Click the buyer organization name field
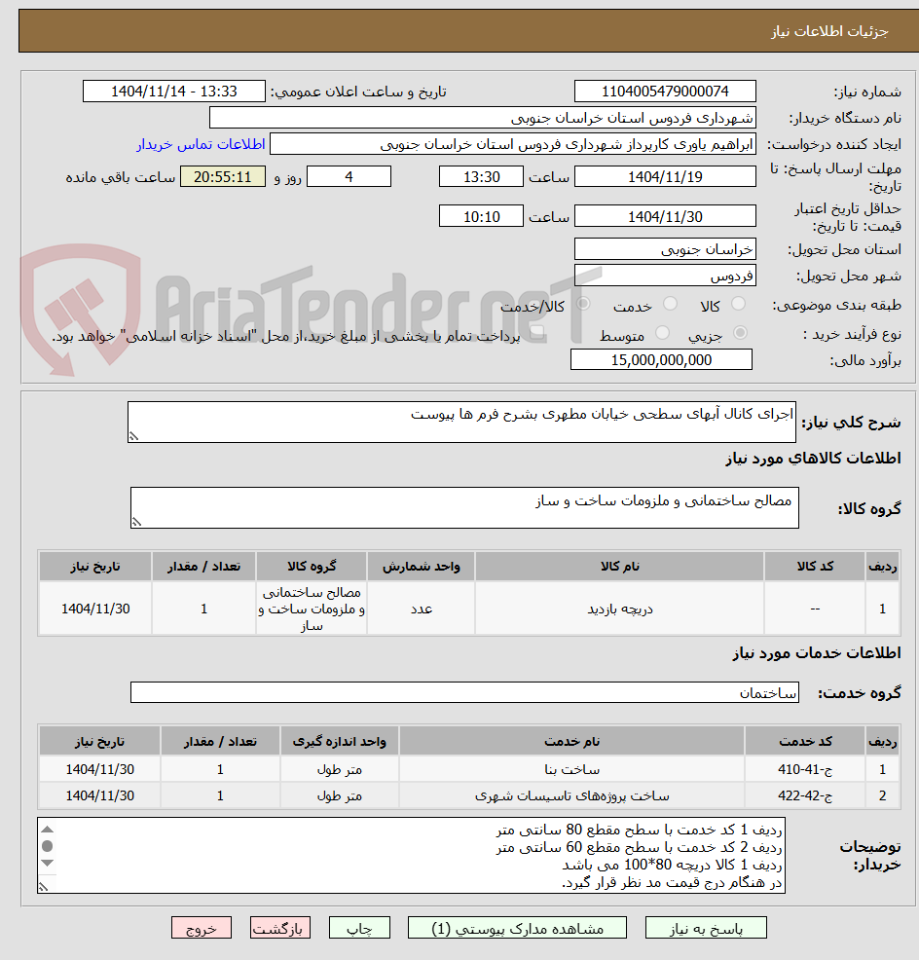 [483, 118]
